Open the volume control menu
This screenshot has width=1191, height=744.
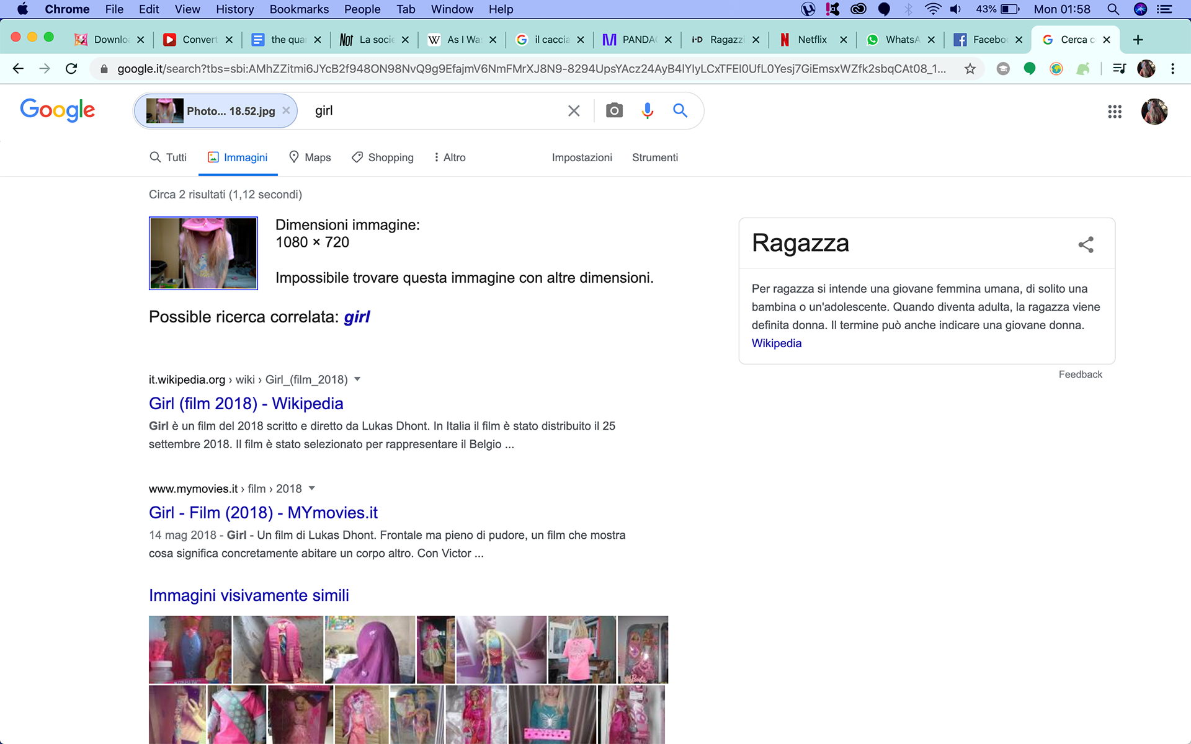pyautogui.click(x=955, y=9)
